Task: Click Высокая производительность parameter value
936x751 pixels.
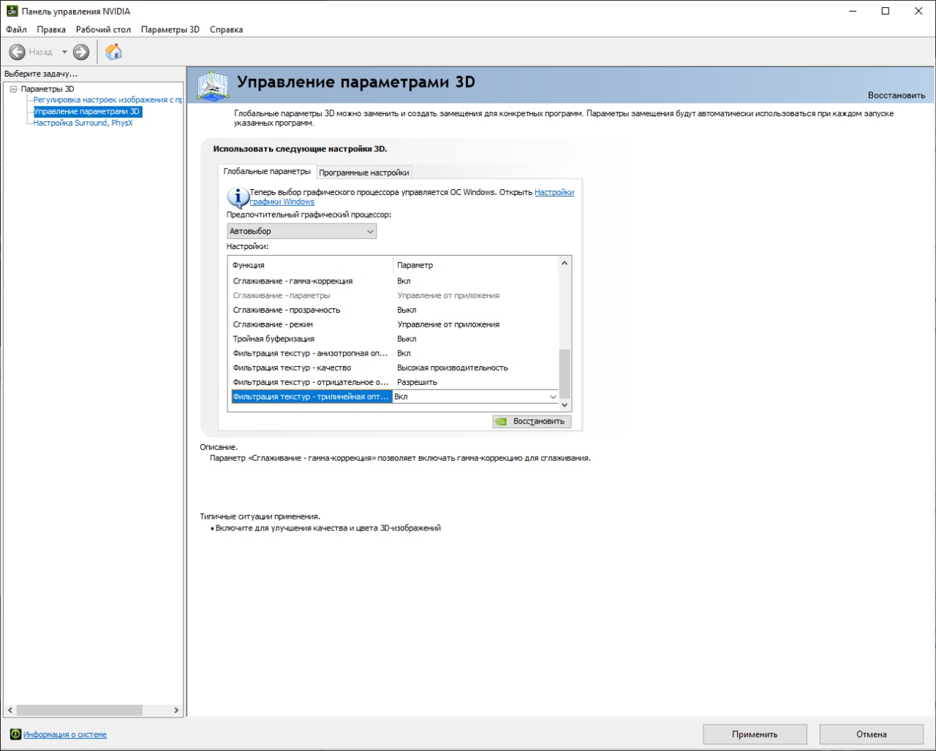Action: [x=453, y=368]
